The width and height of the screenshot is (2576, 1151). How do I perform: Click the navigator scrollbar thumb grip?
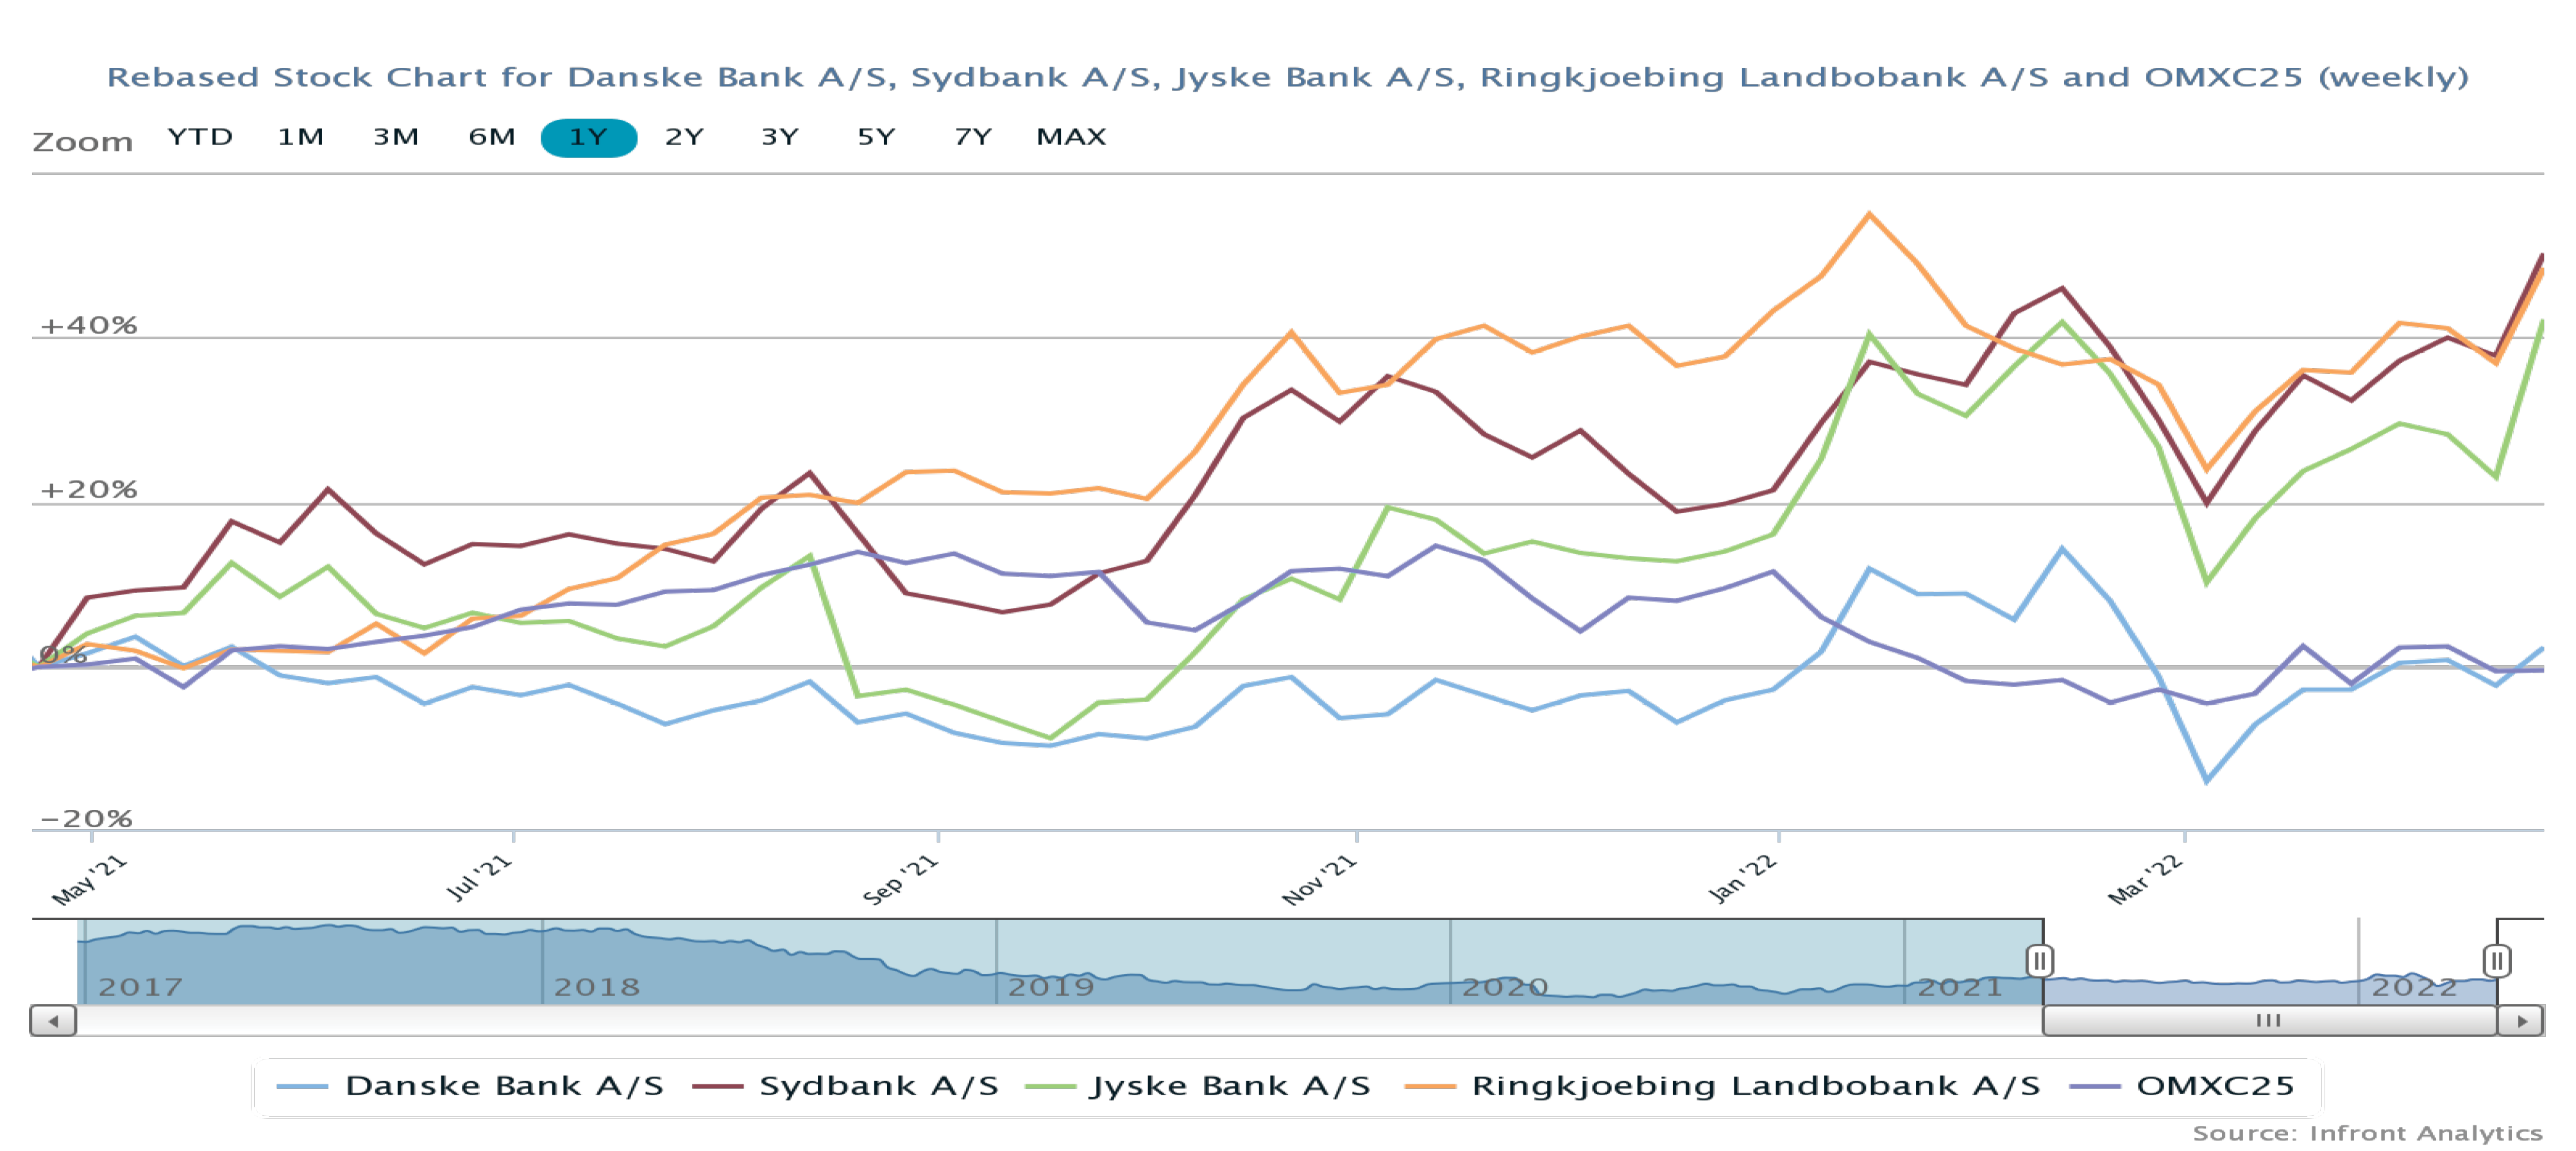2268,1021
